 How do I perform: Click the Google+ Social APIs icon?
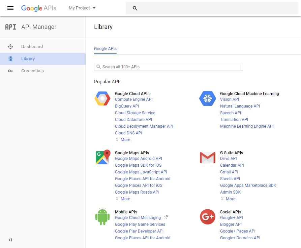pyautogui.click(x=207, y=216)
